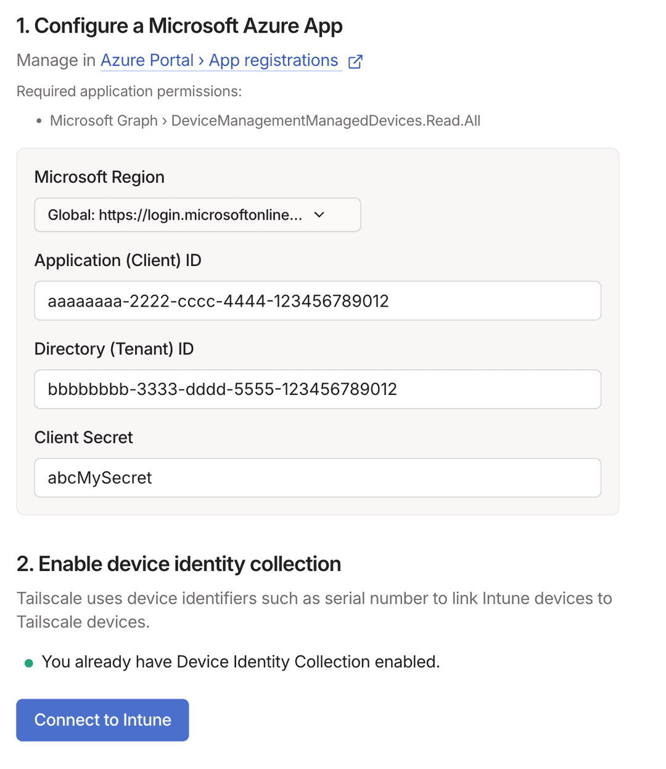Screen dimensions: 666x769
Task: Click the Enable device identity collection heading
Action: 179,563
